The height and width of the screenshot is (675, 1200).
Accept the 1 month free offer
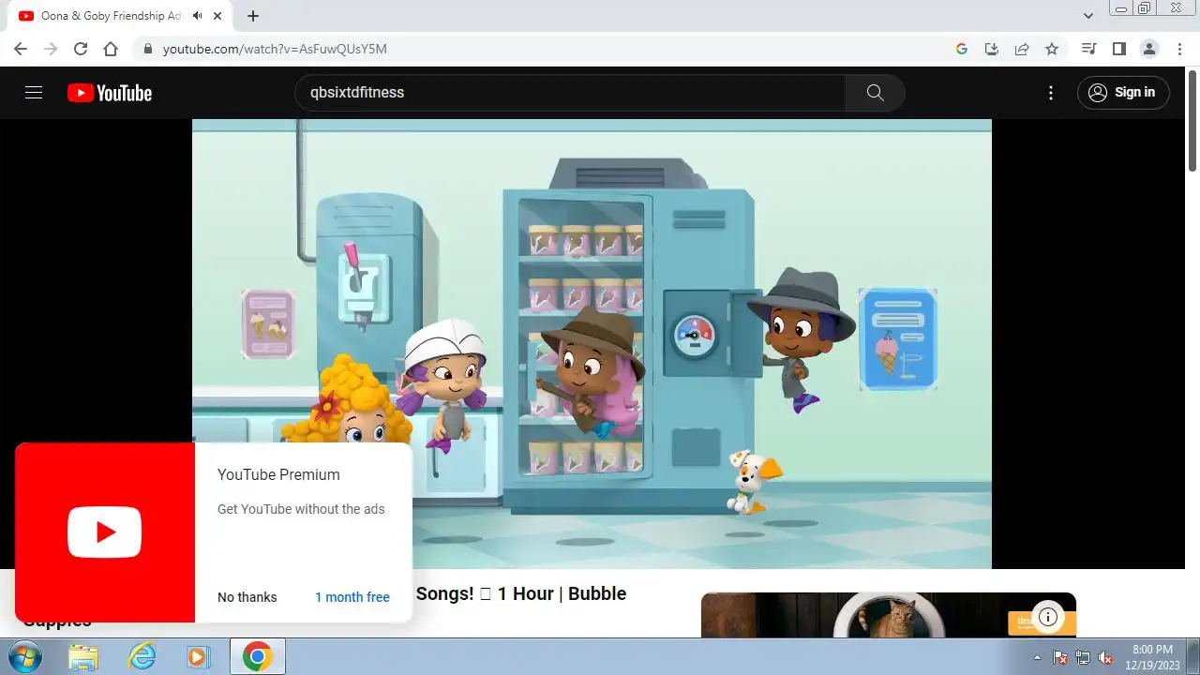352,597
